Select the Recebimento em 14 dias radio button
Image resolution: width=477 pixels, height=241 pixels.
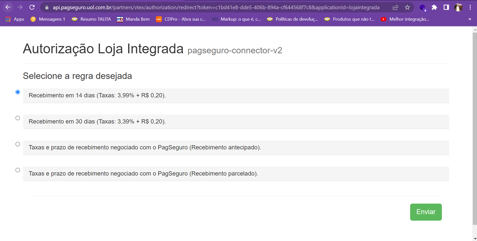[x=18, y=92]
